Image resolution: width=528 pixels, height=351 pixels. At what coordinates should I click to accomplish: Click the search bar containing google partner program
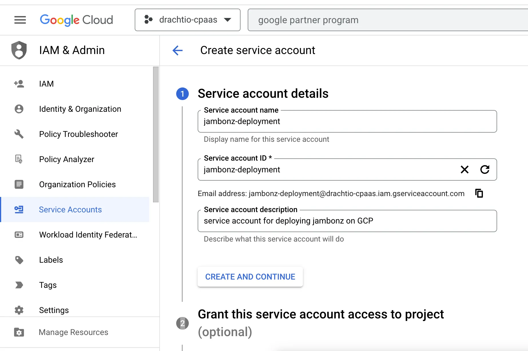coord(388,20)
